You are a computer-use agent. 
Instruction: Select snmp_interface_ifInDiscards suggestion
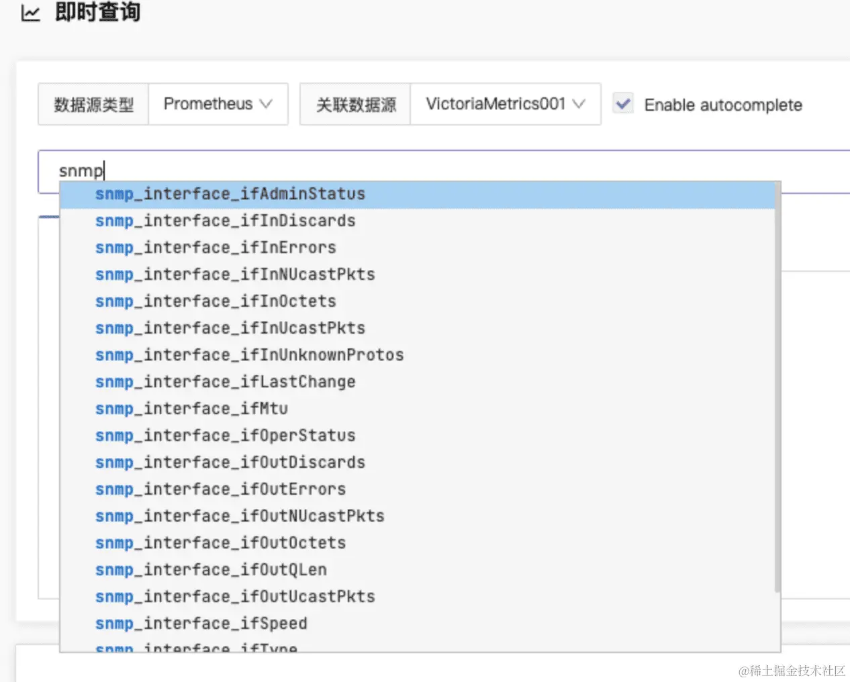click(x=417, y=221)
